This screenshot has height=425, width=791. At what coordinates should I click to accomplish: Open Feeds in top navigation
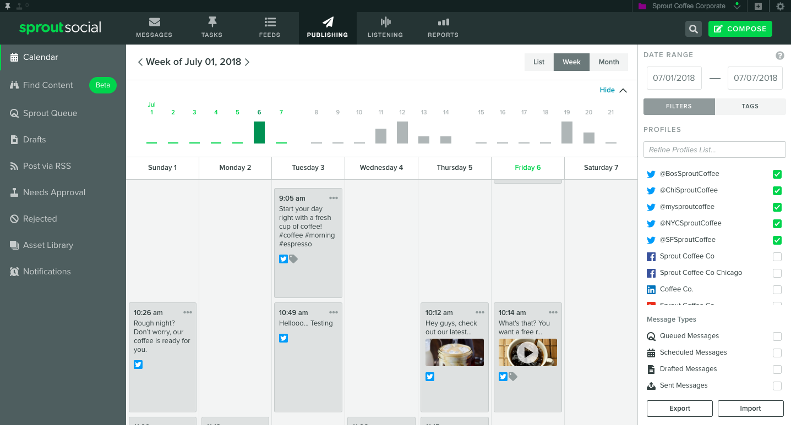(270, 27)
